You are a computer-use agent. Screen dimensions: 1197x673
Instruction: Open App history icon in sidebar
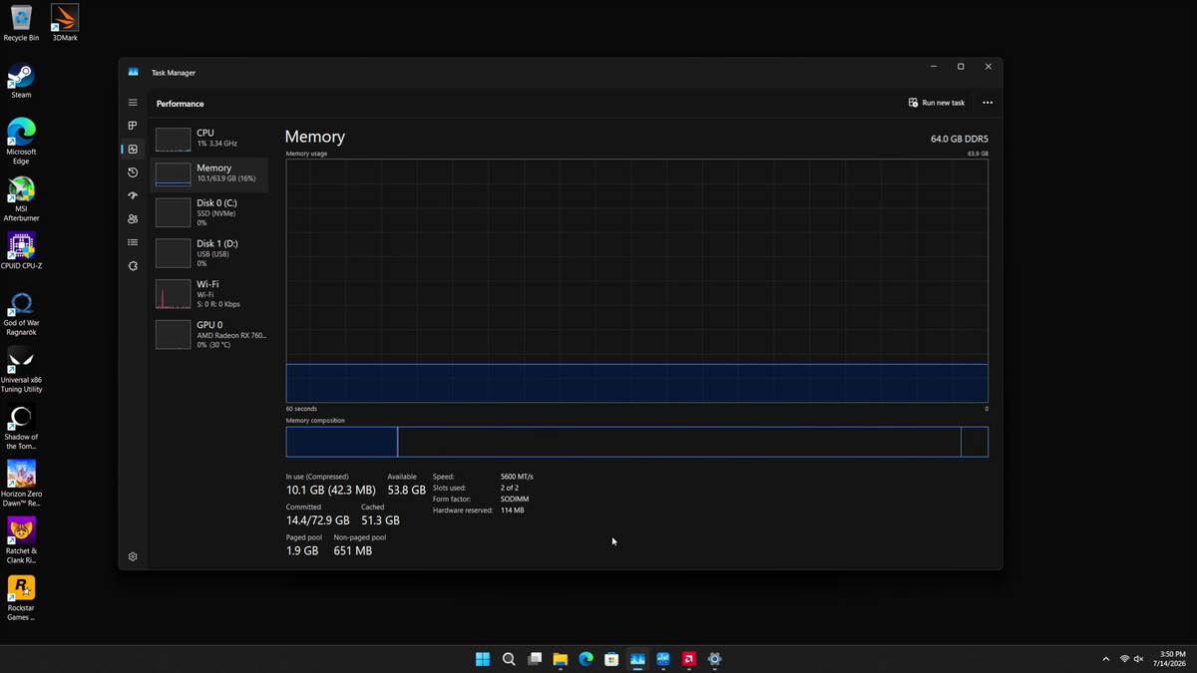133,172
